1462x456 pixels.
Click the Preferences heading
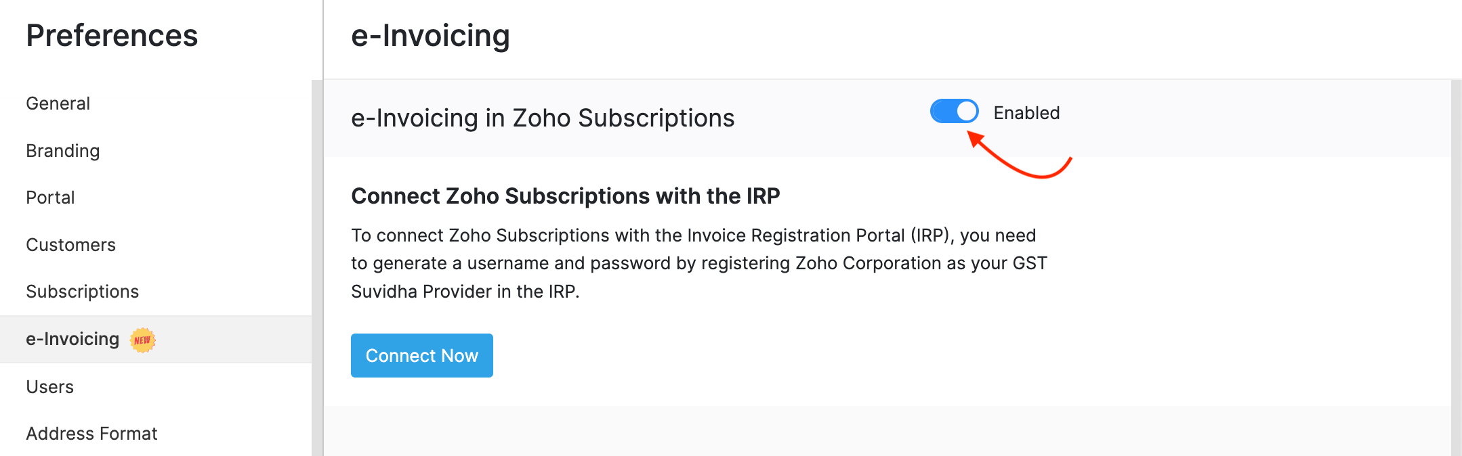[112, 36]
